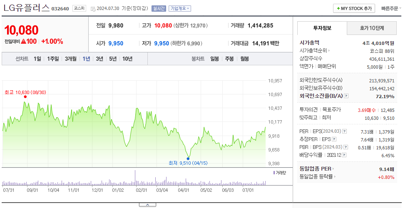Show the 주봉 candlestick chart
This screenshot has height=208, width=403.
click(x=229, y=59)
